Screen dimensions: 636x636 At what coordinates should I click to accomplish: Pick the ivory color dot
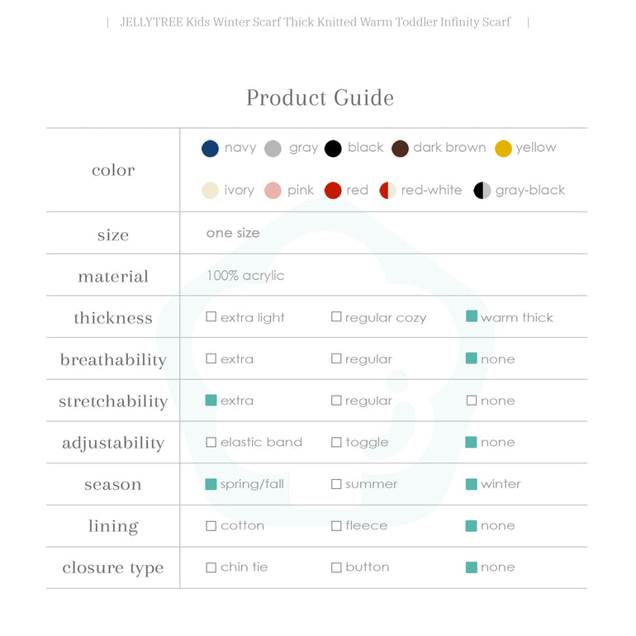(211, 191)
